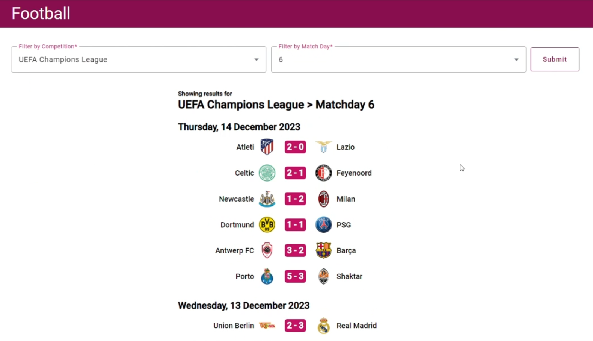Click the Match Day dropdown arrow
Viewport: 593px width, 341px height.
516,59
